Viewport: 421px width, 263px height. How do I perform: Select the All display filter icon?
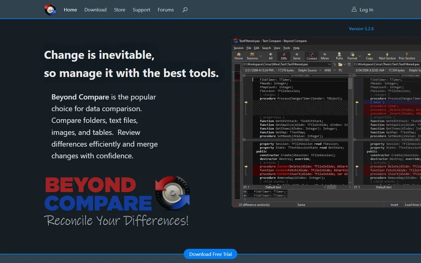pos(270,56)
